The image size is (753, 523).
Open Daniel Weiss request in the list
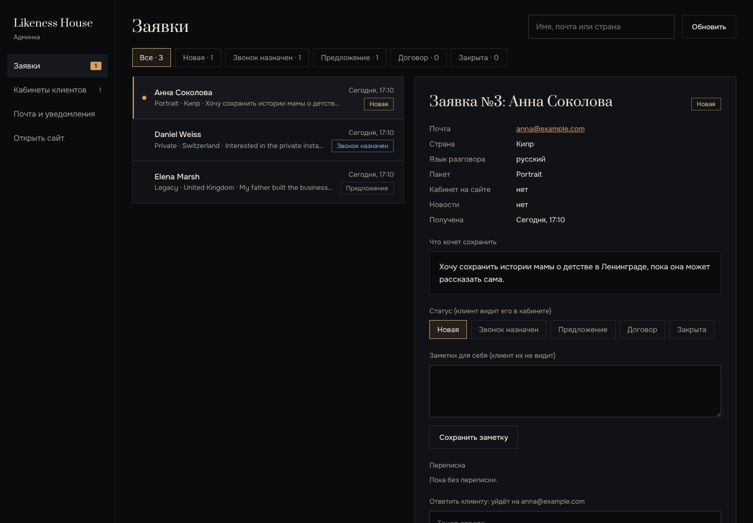pyautogui.click(x=268, y=140)
